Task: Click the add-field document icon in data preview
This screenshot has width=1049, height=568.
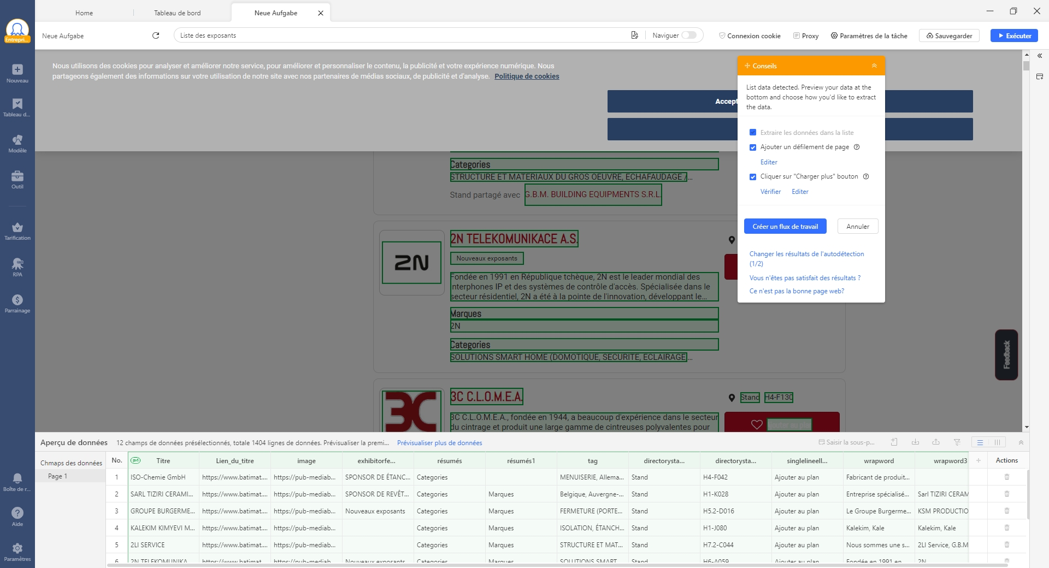Action: [894, 442]
